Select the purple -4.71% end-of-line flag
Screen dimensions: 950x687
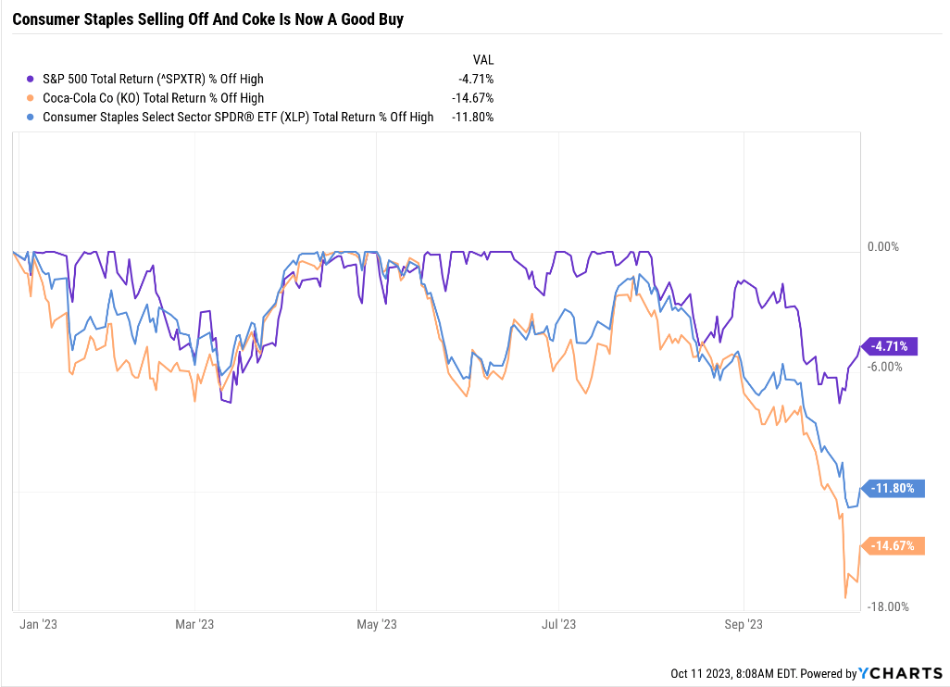(x=893, y=346)
